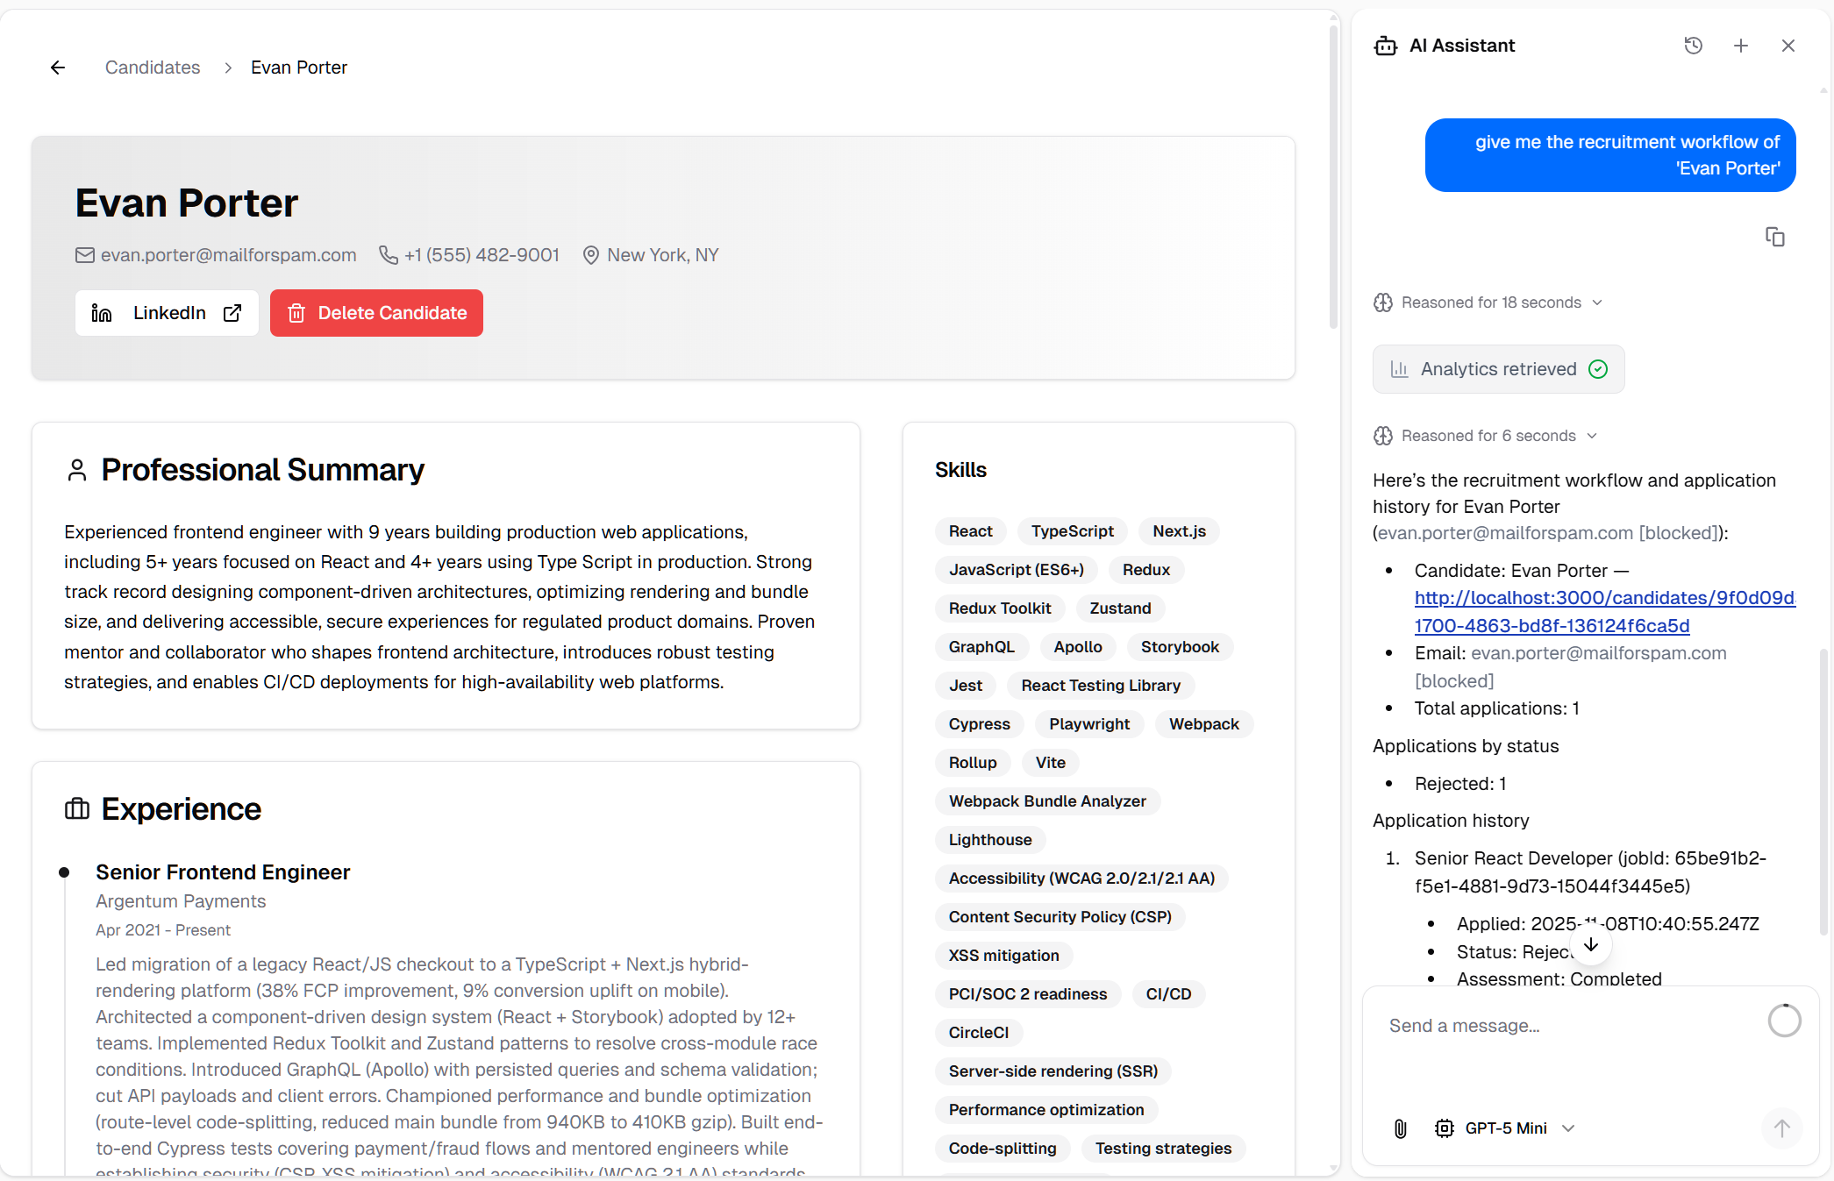This screenshot has width=1834, height=1181.
Task: Click scroll-to-bottom down arrow button
Action: (x=1590, y=945)
